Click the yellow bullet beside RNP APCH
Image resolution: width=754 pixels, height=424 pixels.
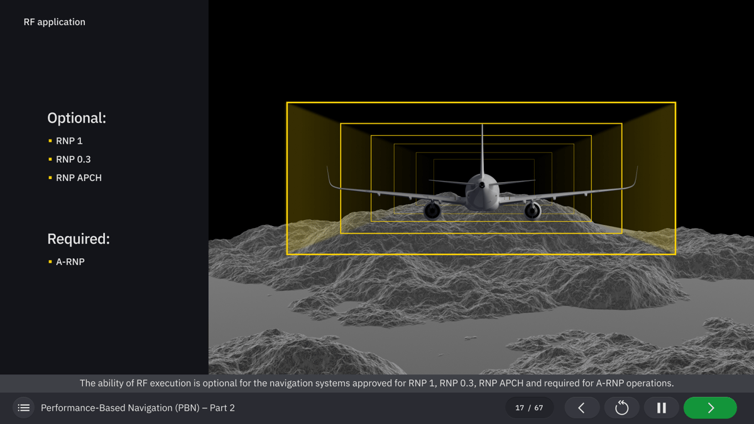[50, 178]
